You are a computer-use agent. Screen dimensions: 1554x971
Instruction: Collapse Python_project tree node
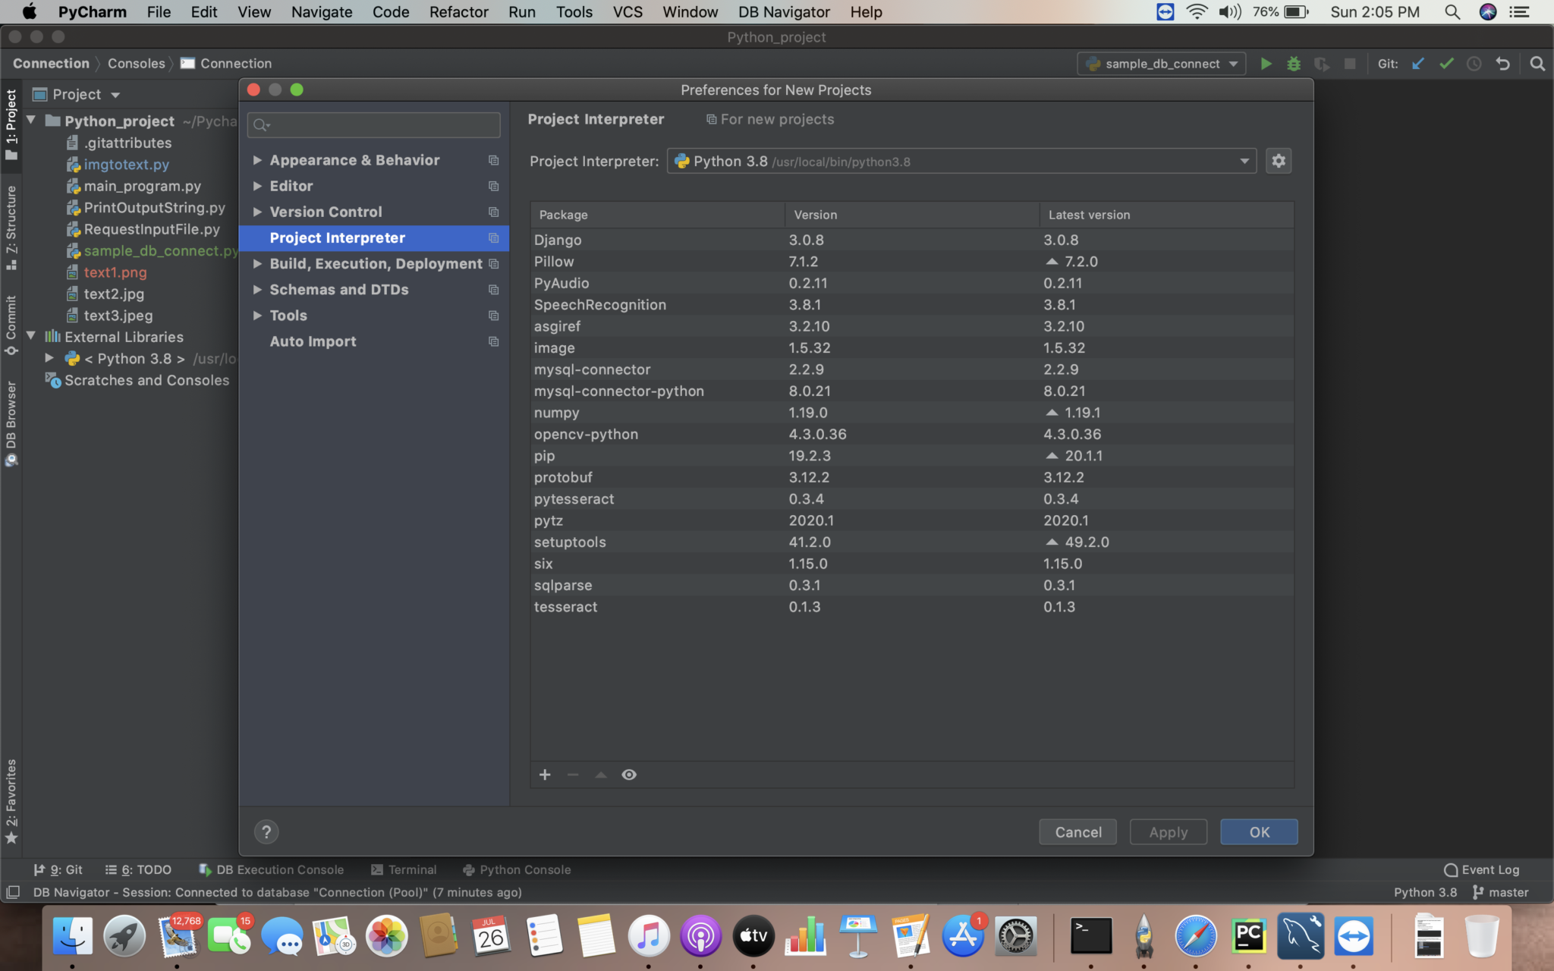32,120
